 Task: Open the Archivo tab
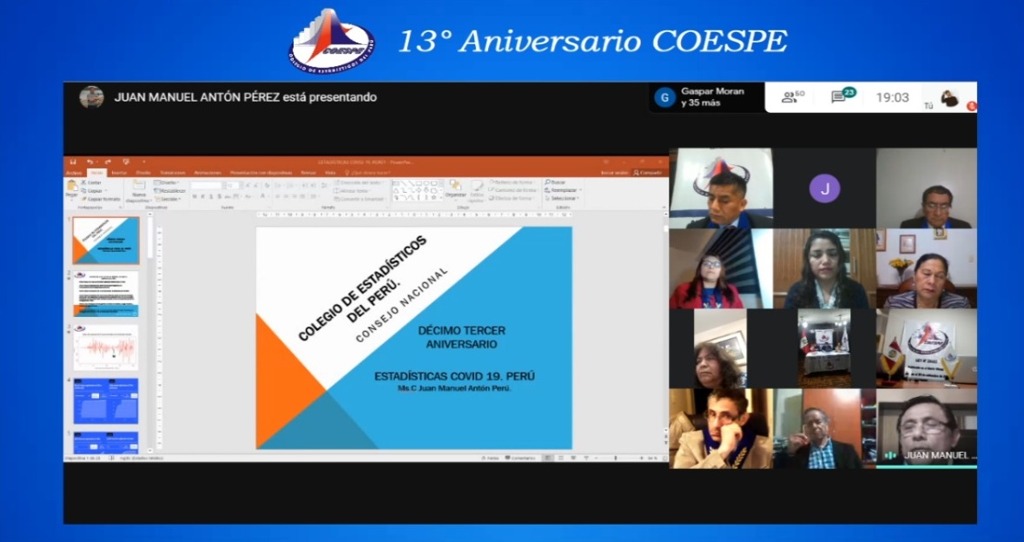(74, 172)
